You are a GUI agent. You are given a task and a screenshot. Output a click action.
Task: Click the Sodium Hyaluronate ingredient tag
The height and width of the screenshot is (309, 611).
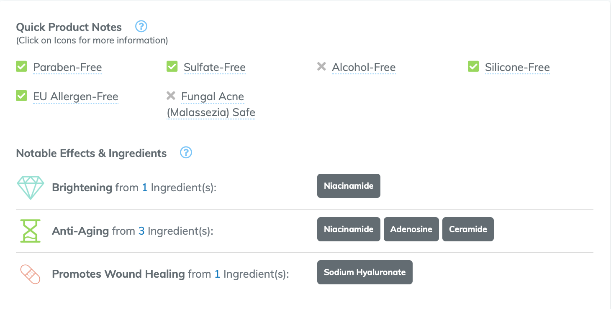365,272
